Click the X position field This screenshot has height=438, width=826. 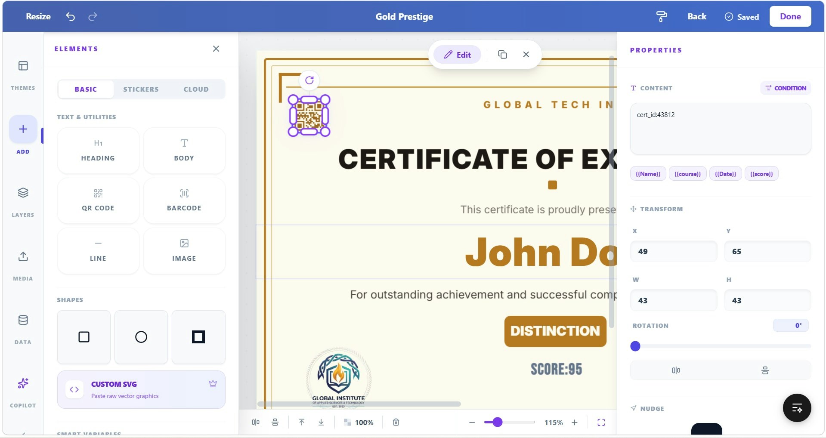tap(674, 251)
